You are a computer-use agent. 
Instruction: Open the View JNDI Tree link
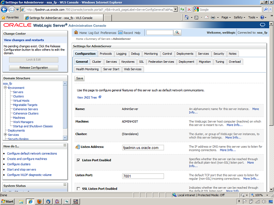pyautogui.click(x=86, y=97)
